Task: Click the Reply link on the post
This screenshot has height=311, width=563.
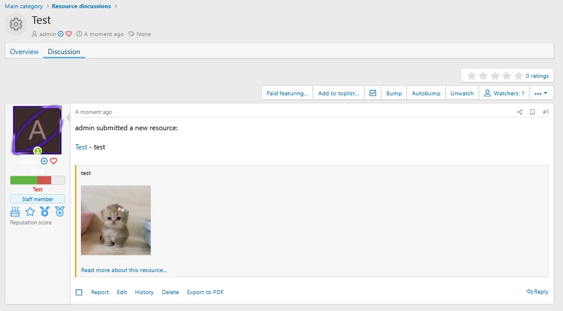Action: tap(537, 292)
